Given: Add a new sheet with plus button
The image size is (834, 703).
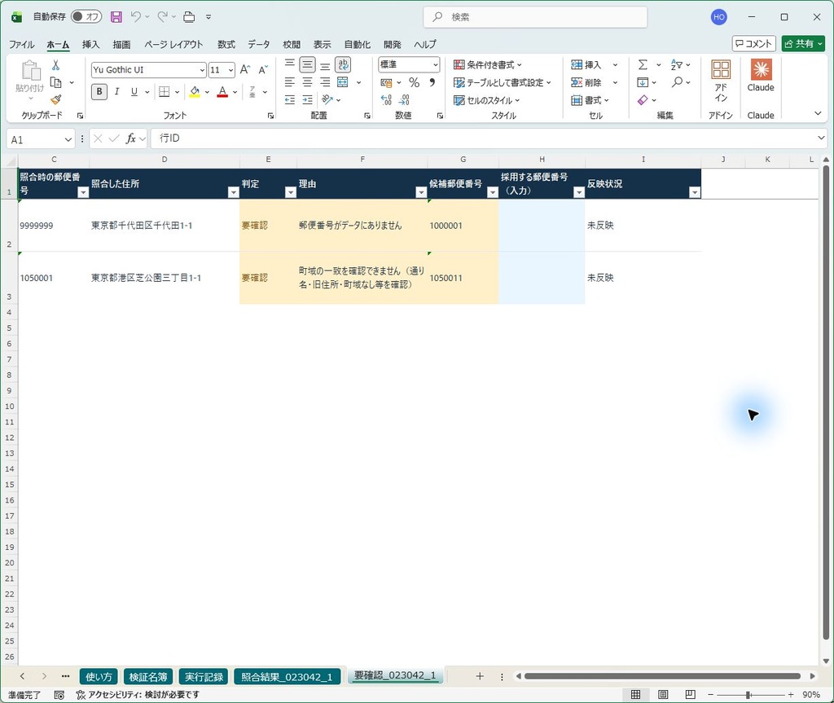Looking at the screenshot, I should tap(480, 676).
